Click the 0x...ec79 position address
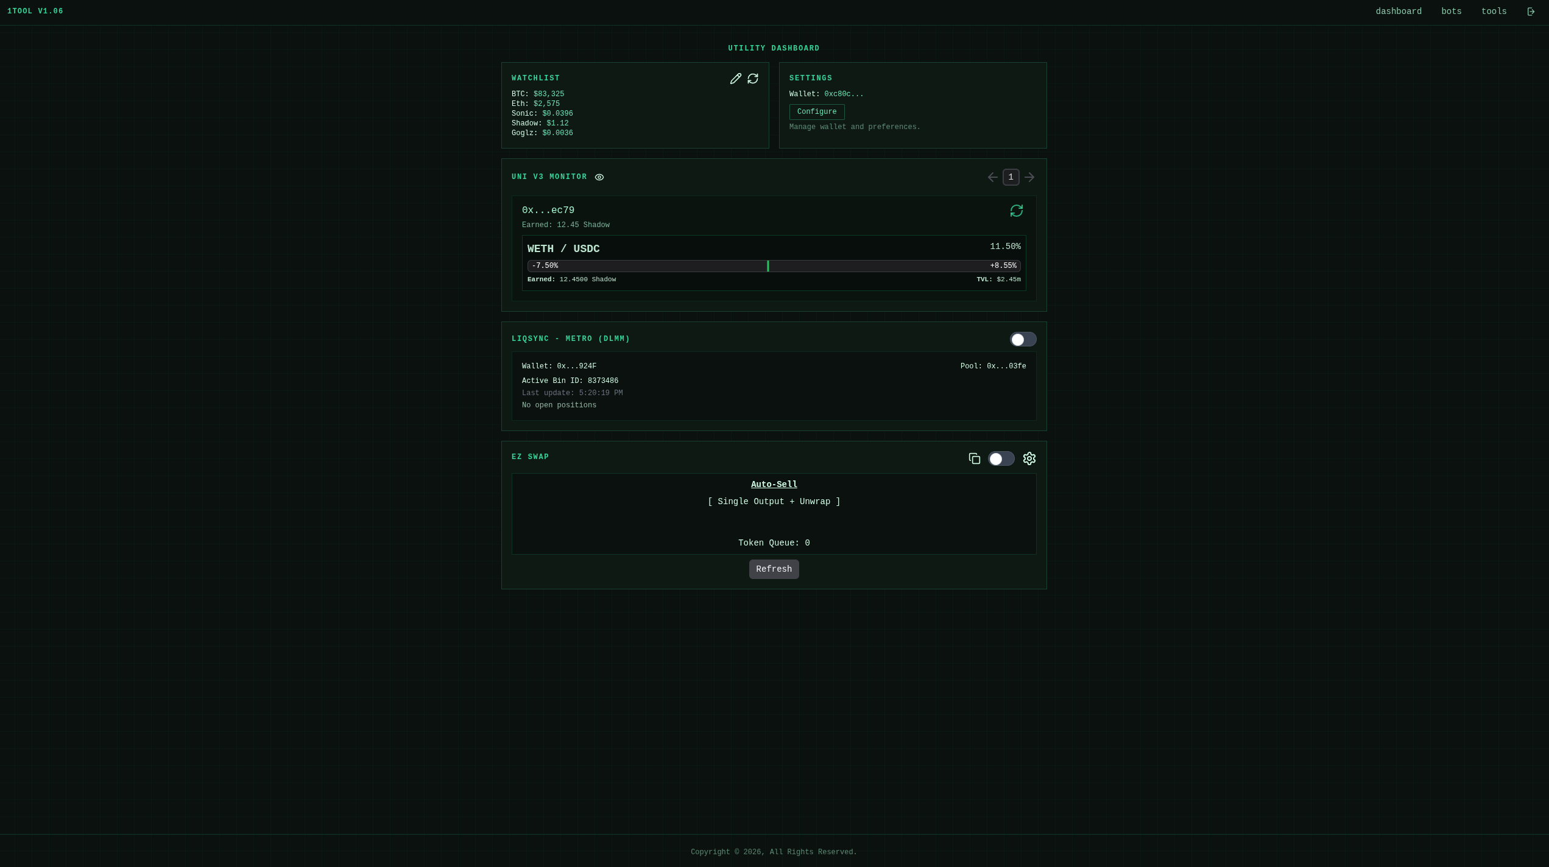1549x867 pixels. [548, 211]
